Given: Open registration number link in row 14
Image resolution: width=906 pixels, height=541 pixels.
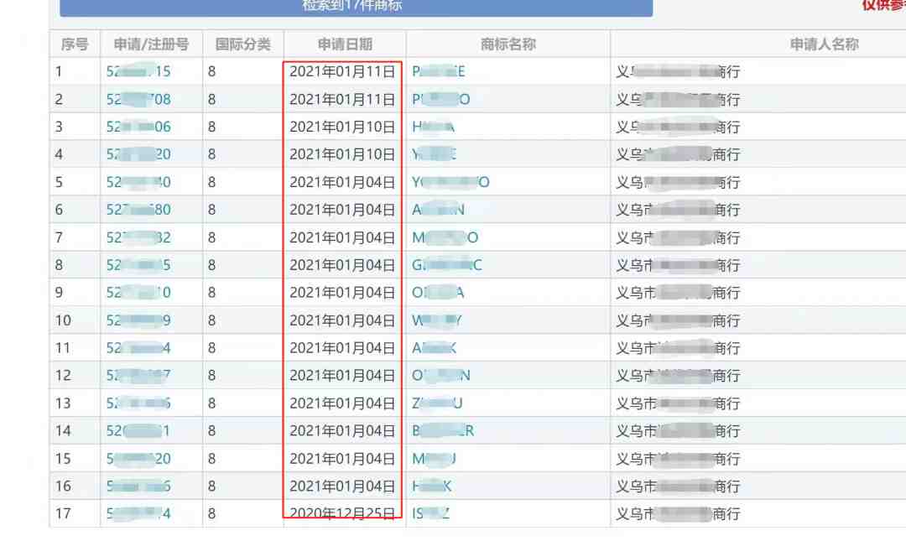Looking at the screenshot, I should tap(138, 431).
